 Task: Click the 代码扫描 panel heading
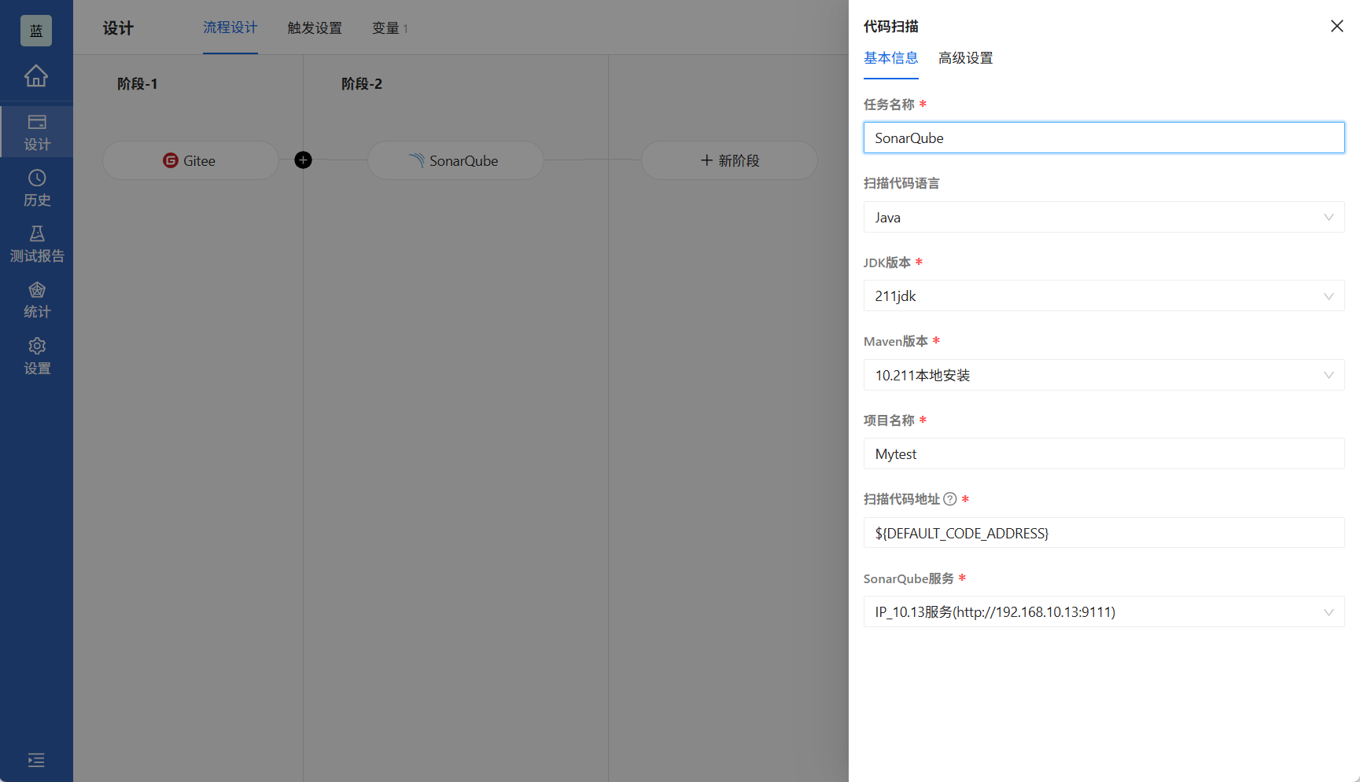coord(890,27)
